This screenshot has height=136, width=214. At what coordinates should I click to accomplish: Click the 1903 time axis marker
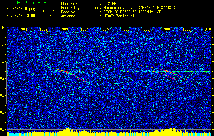click(64, 29)
